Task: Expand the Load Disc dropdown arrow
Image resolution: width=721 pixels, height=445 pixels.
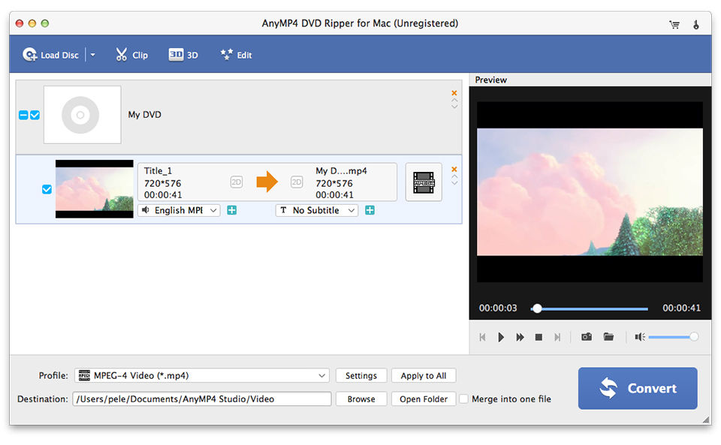Action: [92, 55]
